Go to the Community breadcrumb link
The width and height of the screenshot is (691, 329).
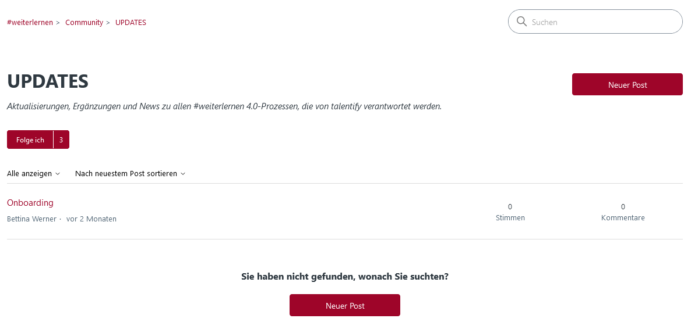point(84,23)
